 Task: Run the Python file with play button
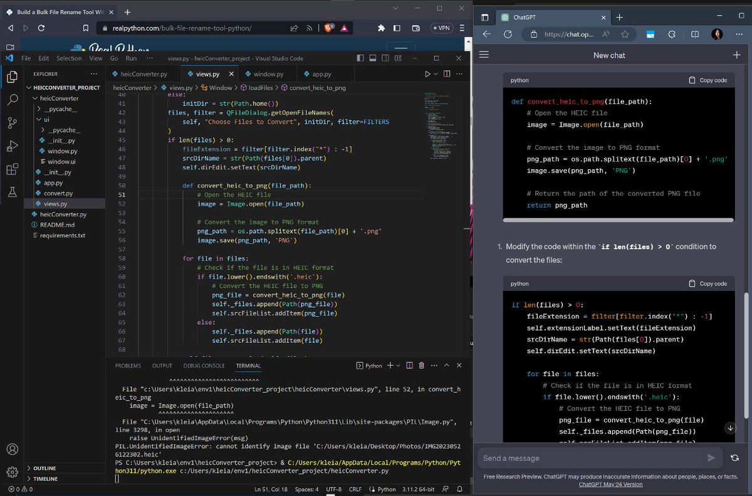coord(427,74)
